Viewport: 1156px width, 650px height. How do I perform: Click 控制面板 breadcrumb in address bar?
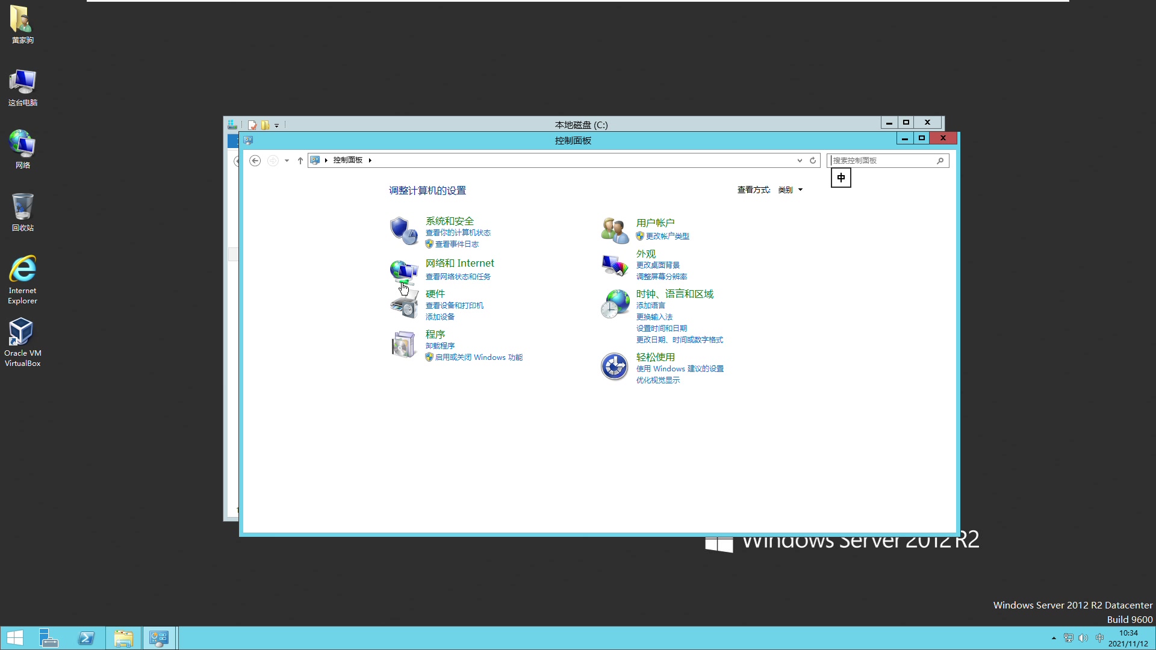(348, 160)
